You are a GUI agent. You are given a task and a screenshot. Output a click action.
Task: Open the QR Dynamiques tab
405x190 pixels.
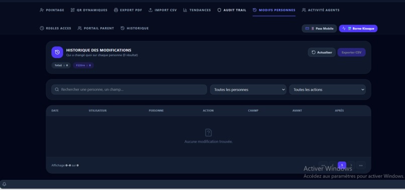[x=89, y=10]
